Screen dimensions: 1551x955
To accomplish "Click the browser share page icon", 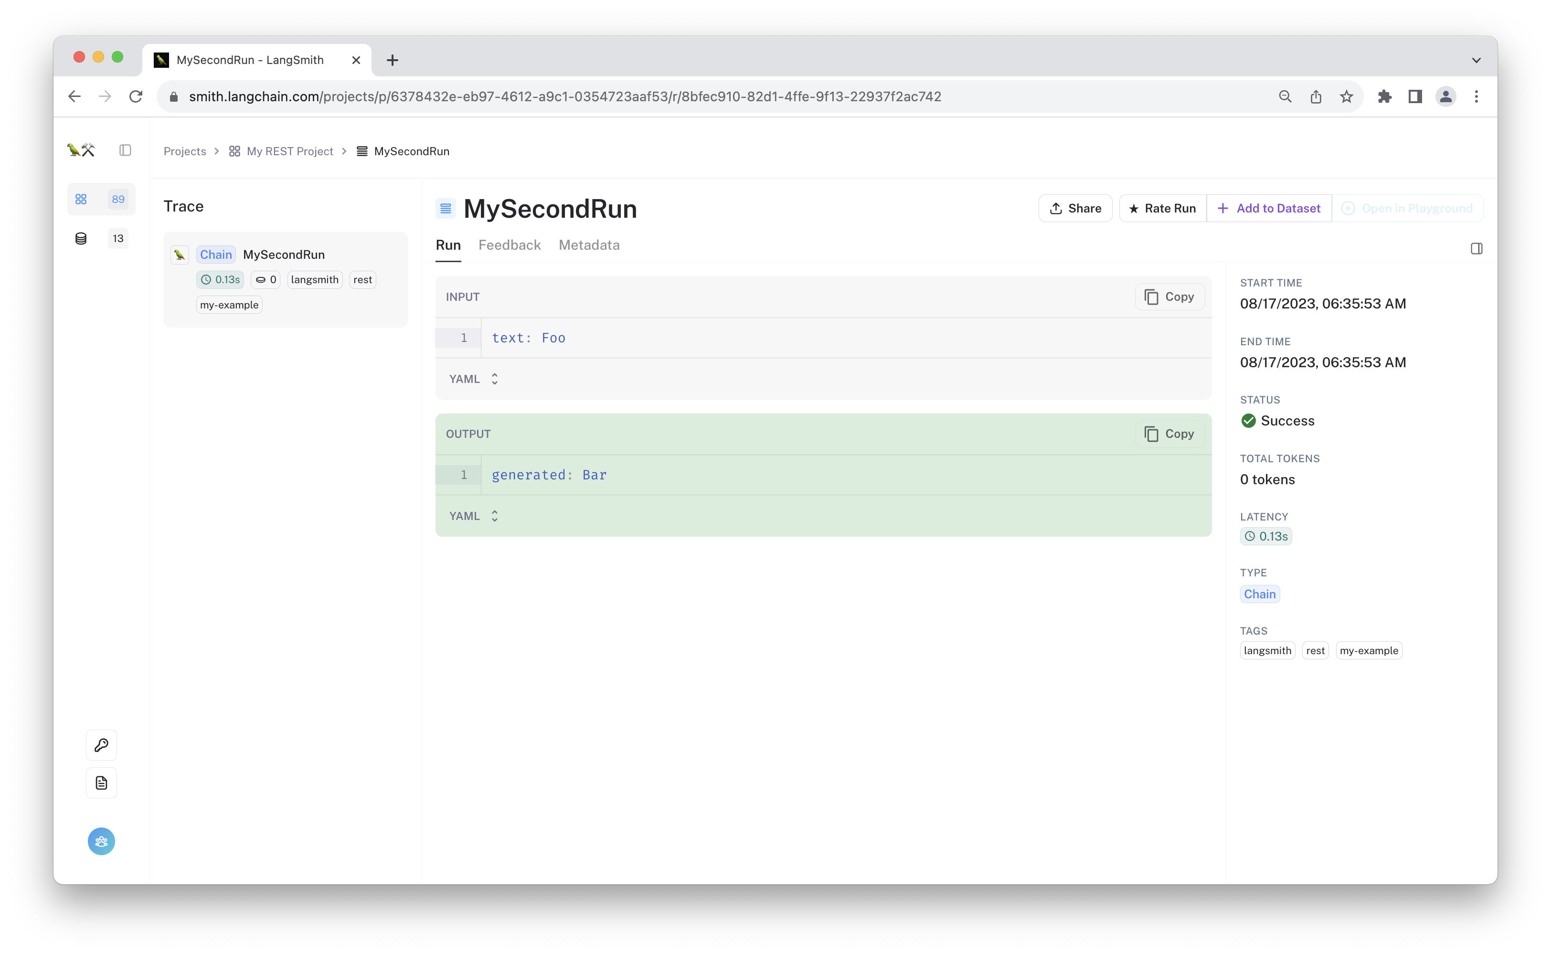I will click(1316, 96).
